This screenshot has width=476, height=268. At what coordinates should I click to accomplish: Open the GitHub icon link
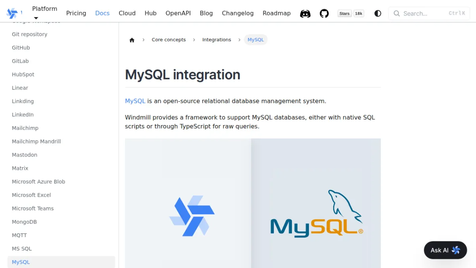click(324, 13)
